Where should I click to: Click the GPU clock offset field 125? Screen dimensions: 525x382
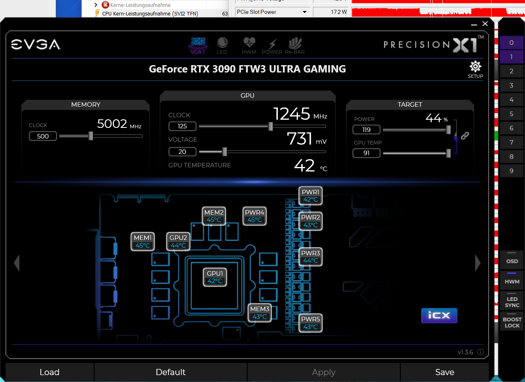pos(182,126)
